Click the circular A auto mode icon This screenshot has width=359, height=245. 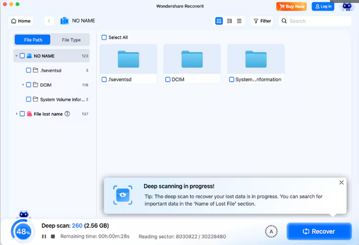[x=271, y=231]
